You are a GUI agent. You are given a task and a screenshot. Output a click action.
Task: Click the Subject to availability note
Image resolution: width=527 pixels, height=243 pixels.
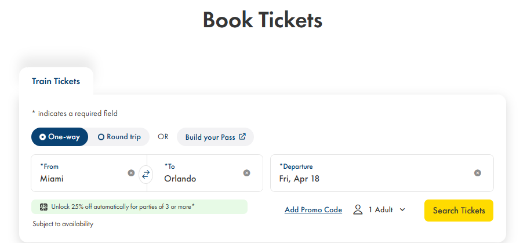(63, 224)
